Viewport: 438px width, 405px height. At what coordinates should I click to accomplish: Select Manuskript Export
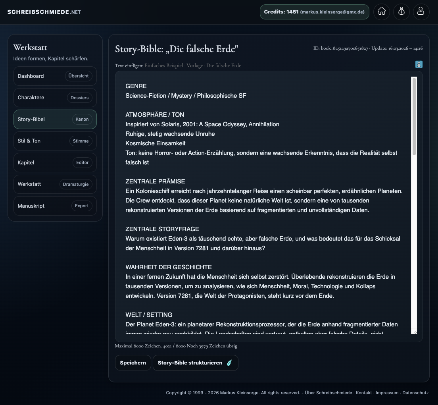(x=55, y=206)
